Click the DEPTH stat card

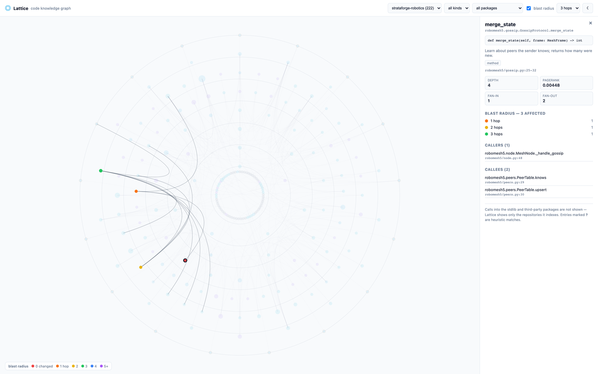pyautogui.click(x=511, y=83)
